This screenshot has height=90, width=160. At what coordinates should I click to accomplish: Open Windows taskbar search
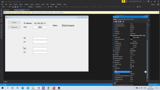[x=7, y=88]
